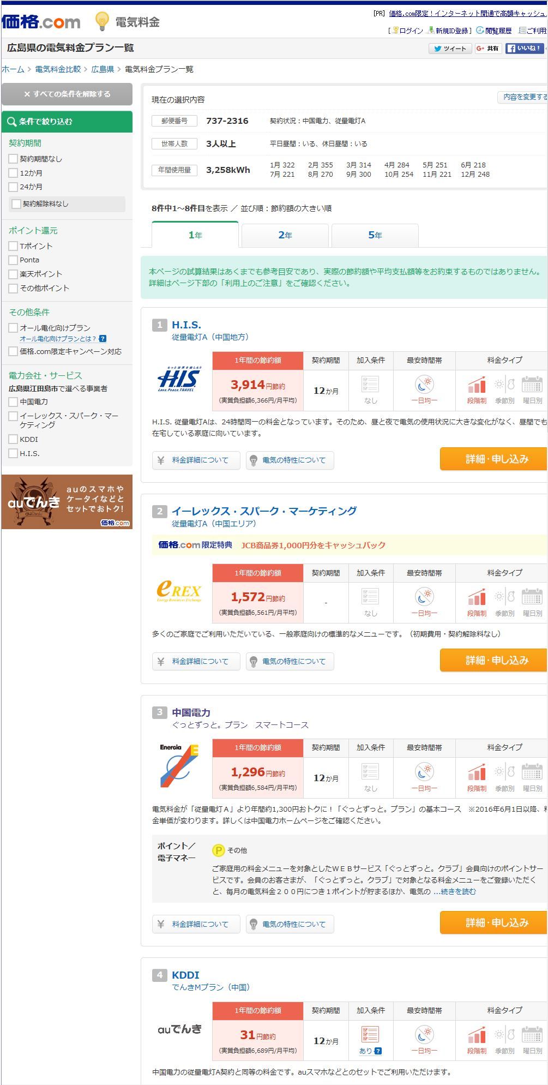Click the 内容を変更する button

(x=523, y=97)
